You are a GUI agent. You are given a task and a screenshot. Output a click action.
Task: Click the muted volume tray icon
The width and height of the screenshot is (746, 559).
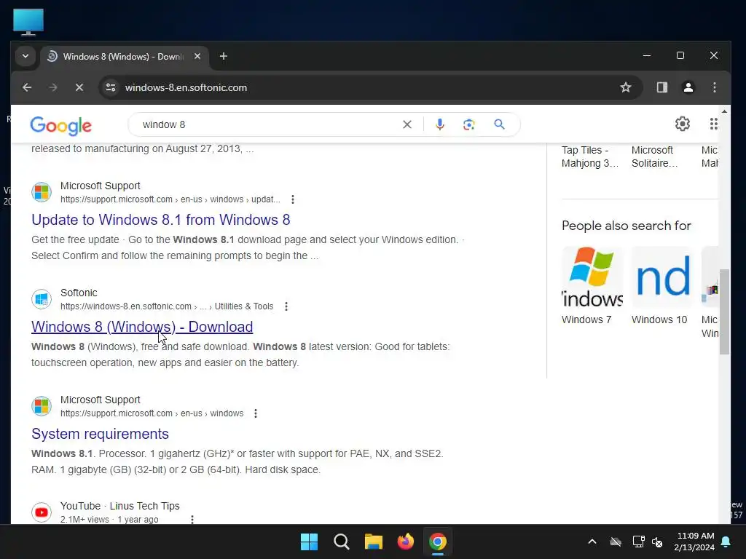tap(657, 542)
